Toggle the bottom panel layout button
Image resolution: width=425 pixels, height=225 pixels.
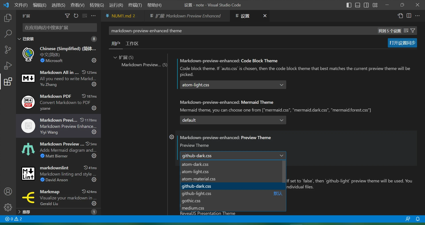[357, 5]
